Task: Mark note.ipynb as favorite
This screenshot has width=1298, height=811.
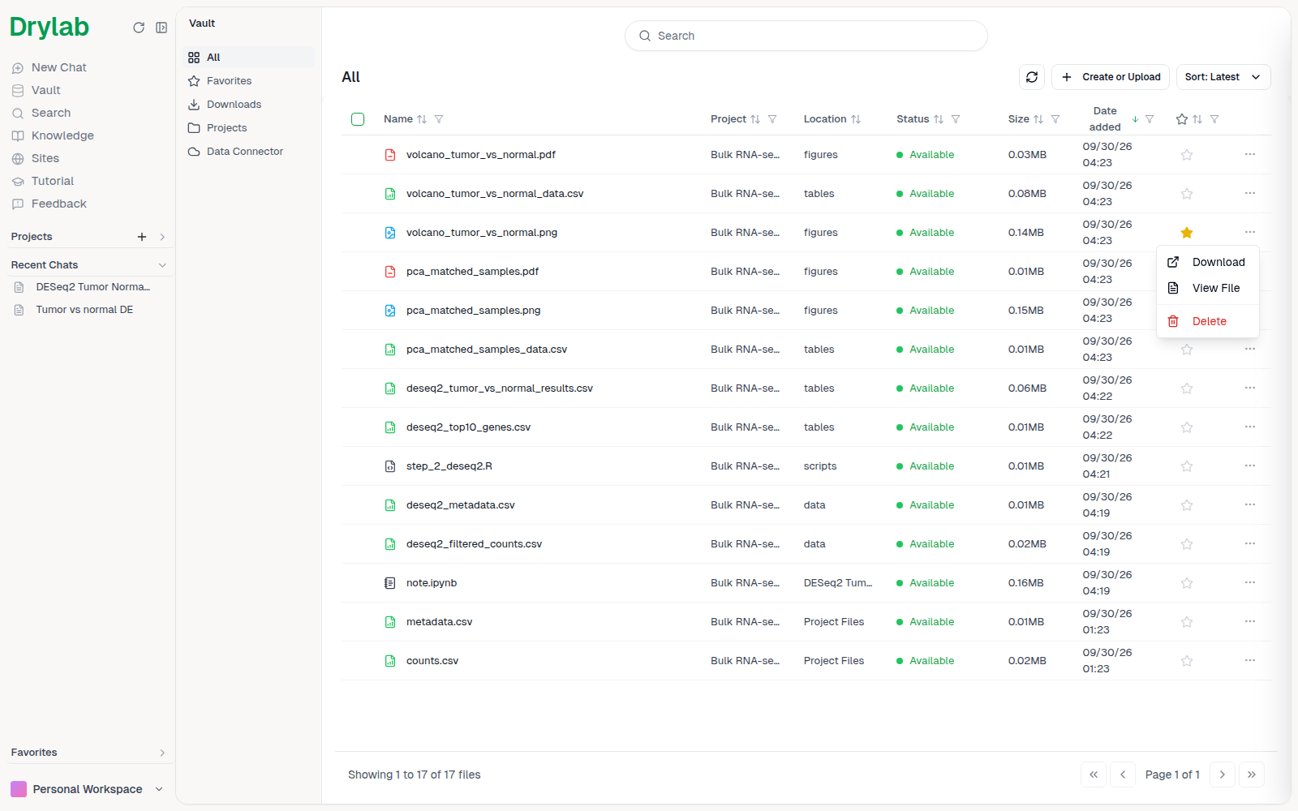Action: (x=1187, y=583)
